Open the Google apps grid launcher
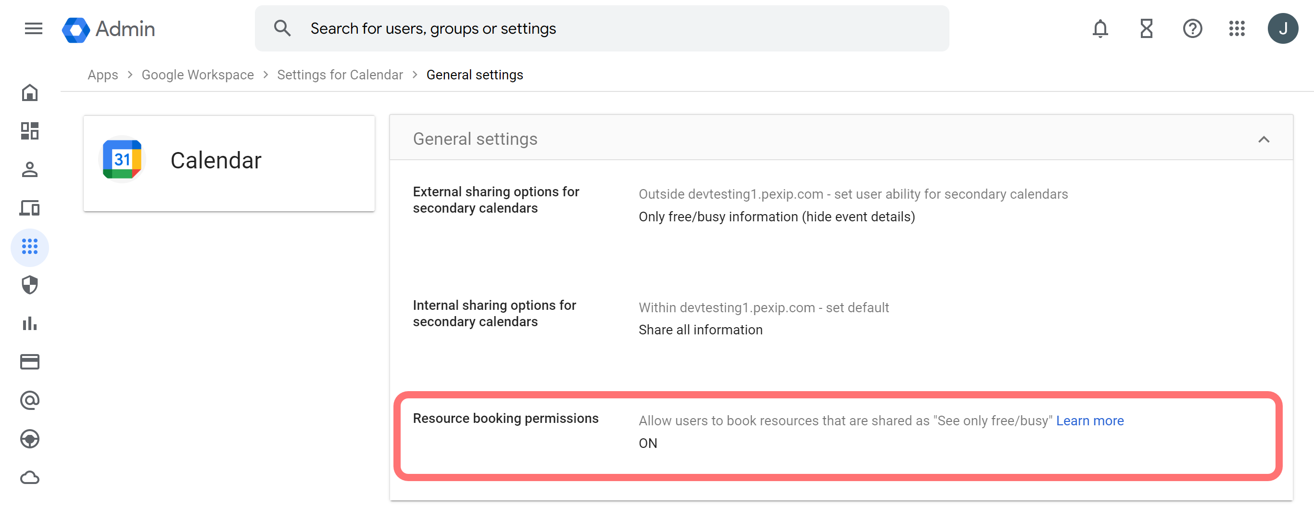Image resolution: width=1314 pixels, height=522 pixels. [x=1237, y=28]
